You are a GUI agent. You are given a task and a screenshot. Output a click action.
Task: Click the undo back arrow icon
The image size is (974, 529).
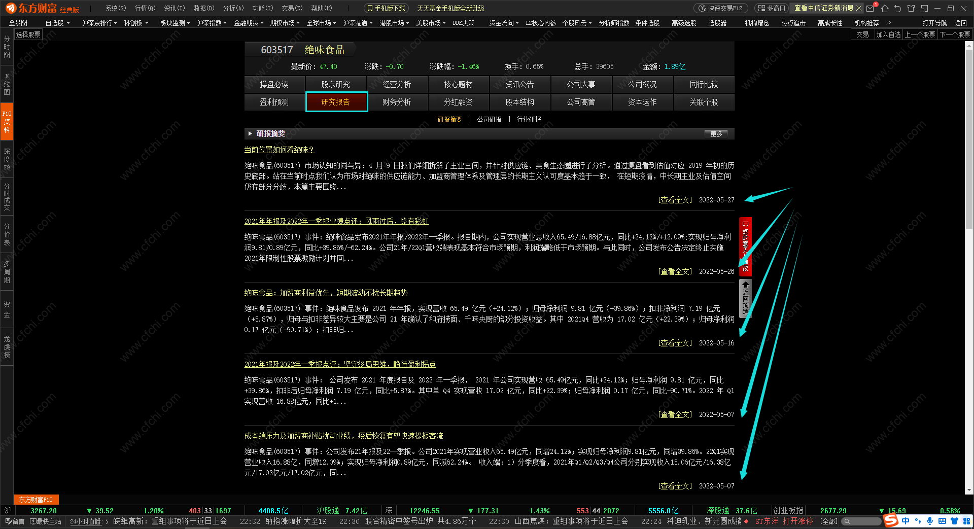tap(898, 8)
